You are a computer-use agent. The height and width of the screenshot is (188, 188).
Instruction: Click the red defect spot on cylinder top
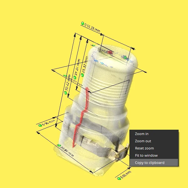[x=110, y=52]
